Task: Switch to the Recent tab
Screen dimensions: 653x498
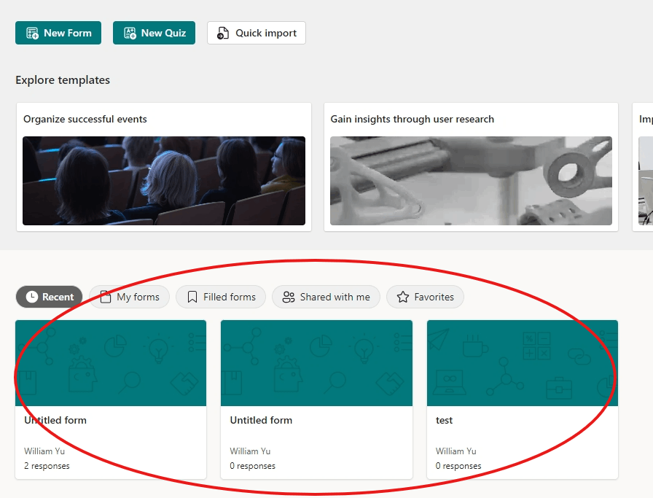Action: (49, 297)
